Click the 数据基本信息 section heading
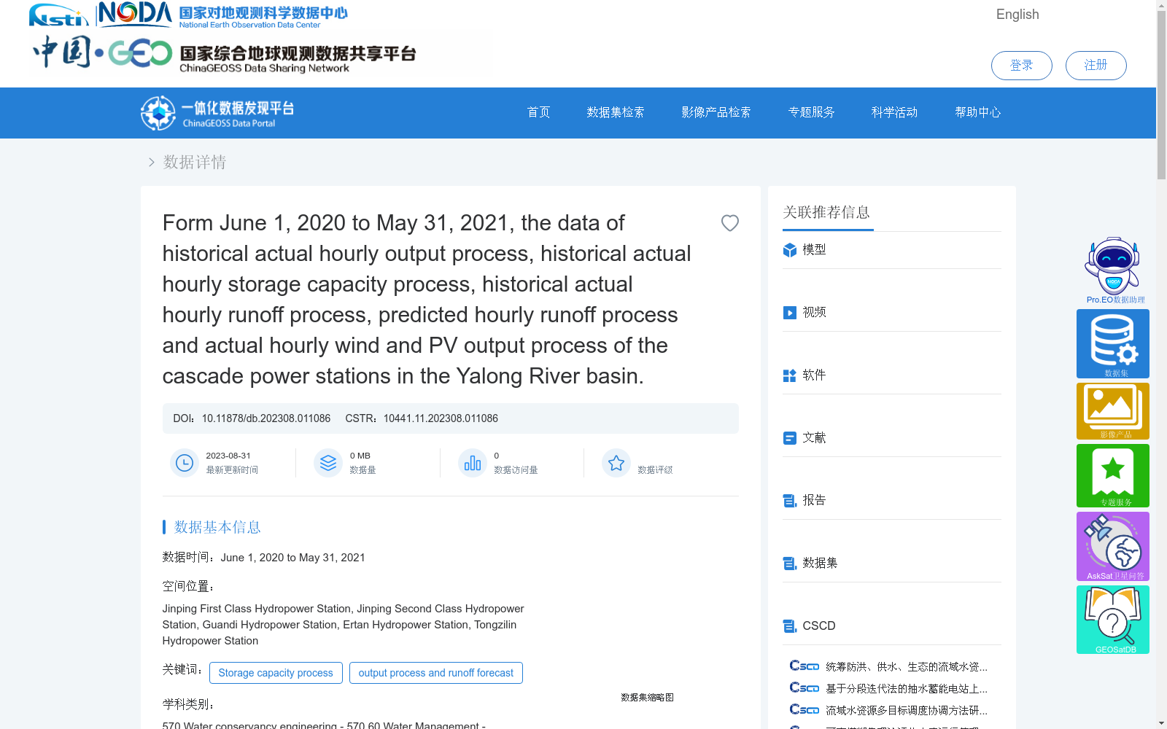This screenshot has height=729, width=1167. coord(217,527)
